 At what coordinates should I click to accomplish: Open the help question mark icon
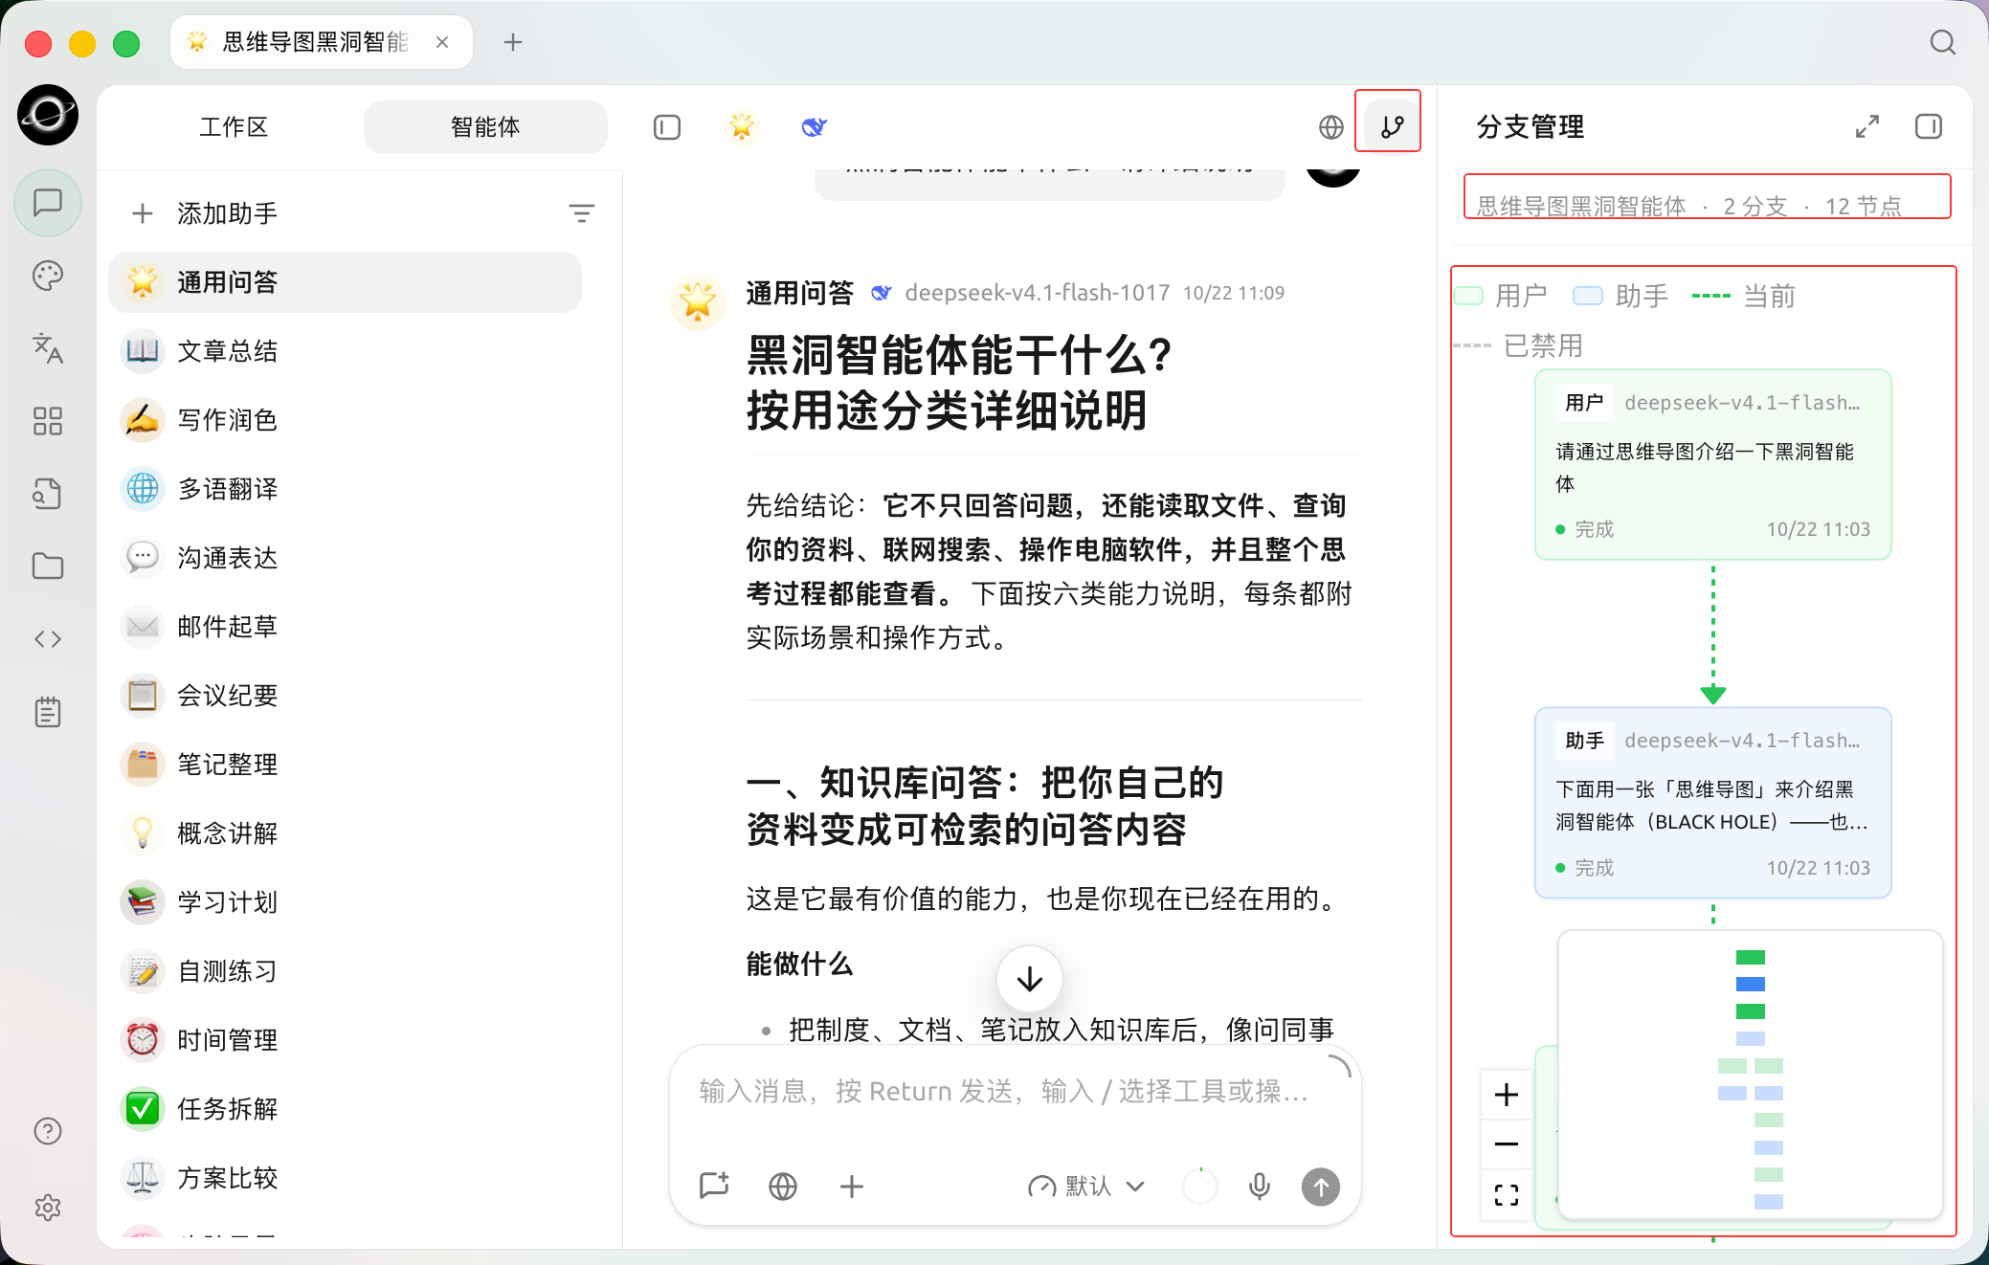tap(48, 1131)
